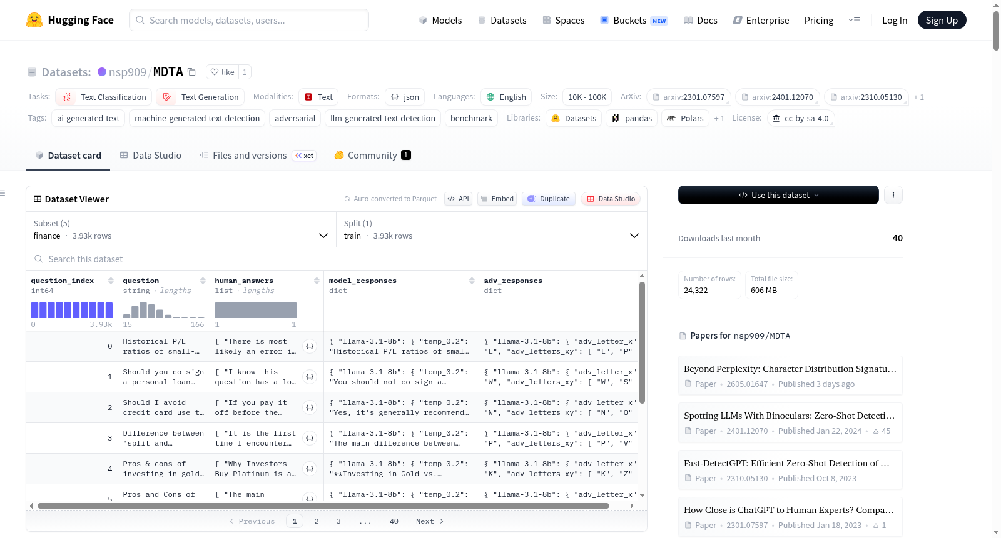Jump to page 40 of the dataset

394,521
